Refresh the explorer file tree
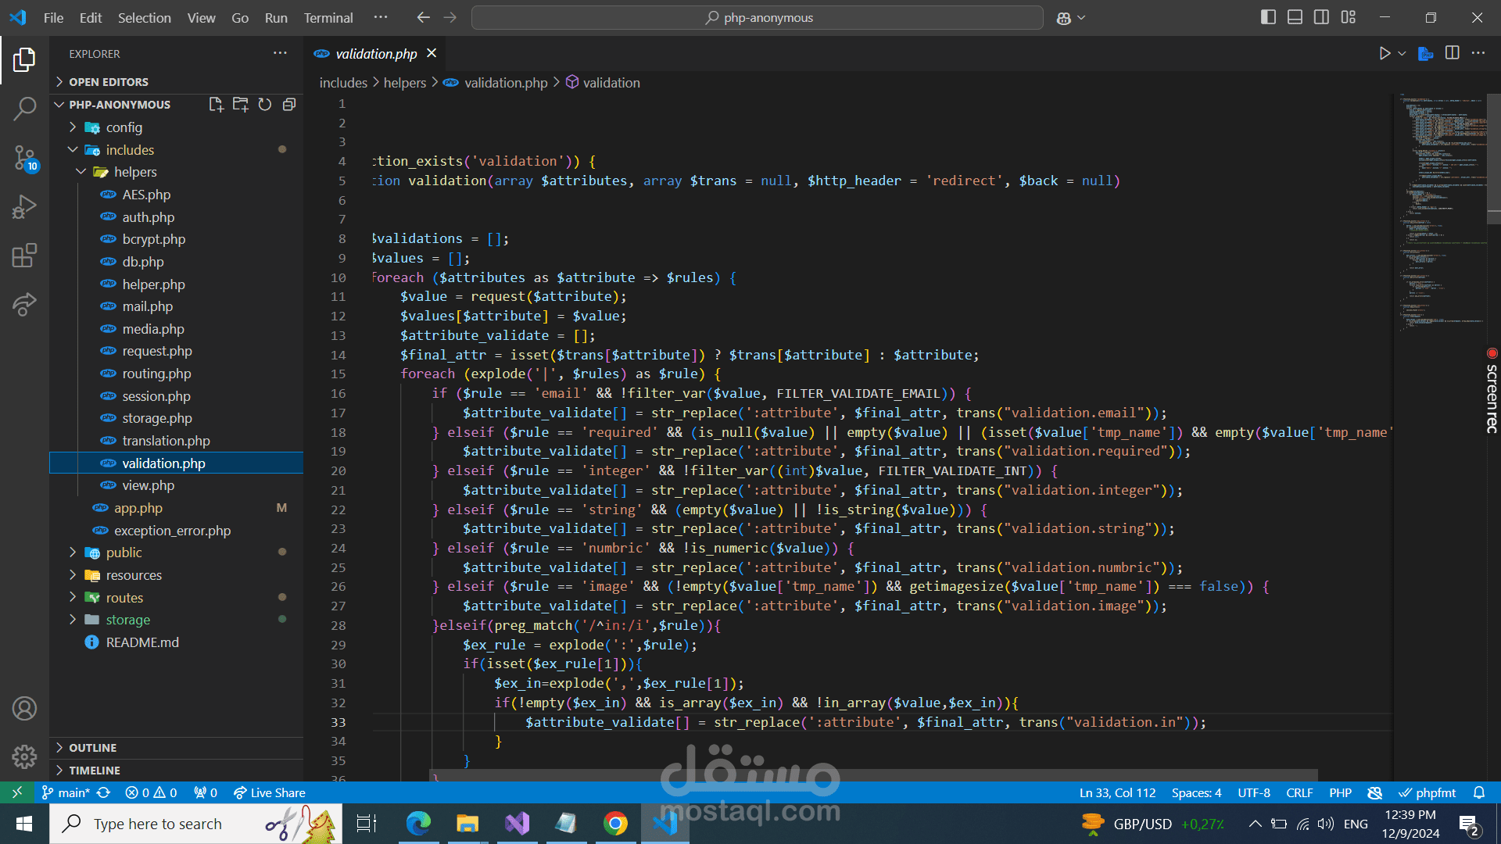Screen dimensions: 1501x844 point(265,104)
